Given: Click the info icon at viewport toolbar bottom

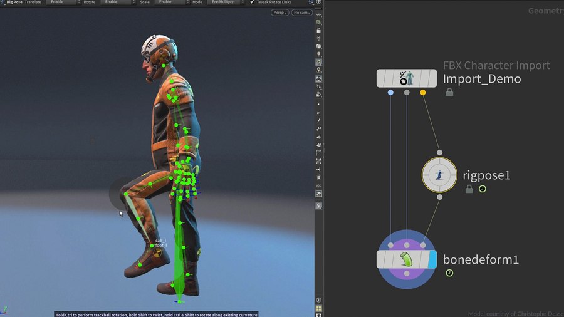Looking at the screenshot, I should pyautogui.click(x=319, y=300).
